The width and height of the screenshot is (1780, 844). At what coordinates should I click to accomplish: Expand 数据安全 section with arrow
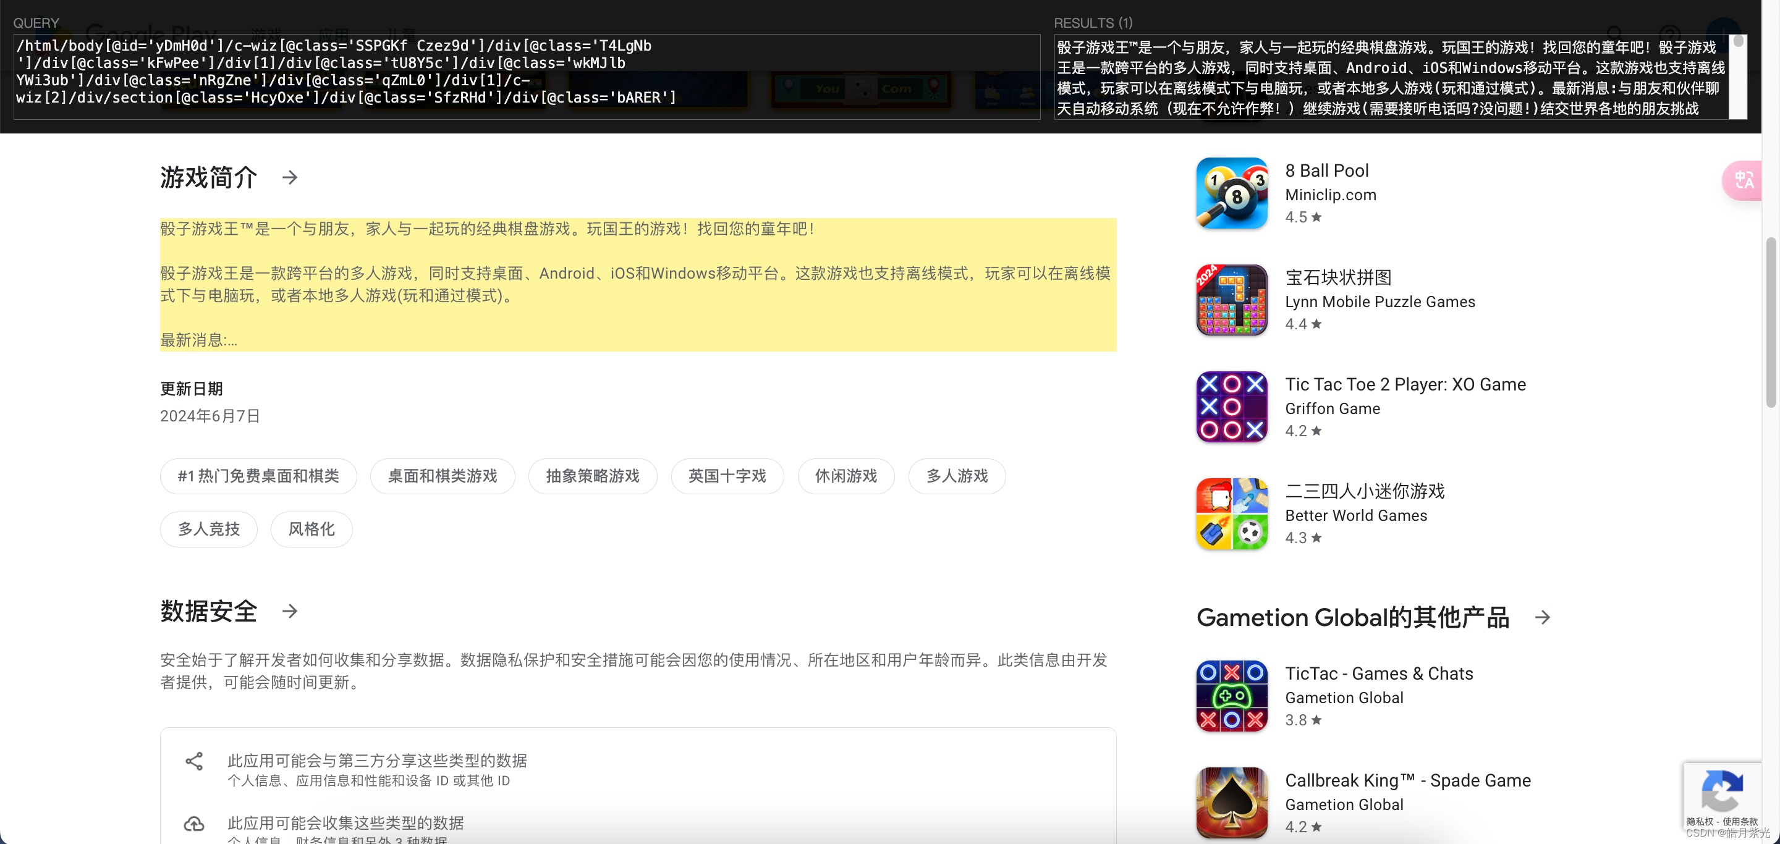[x=290, y=611]
